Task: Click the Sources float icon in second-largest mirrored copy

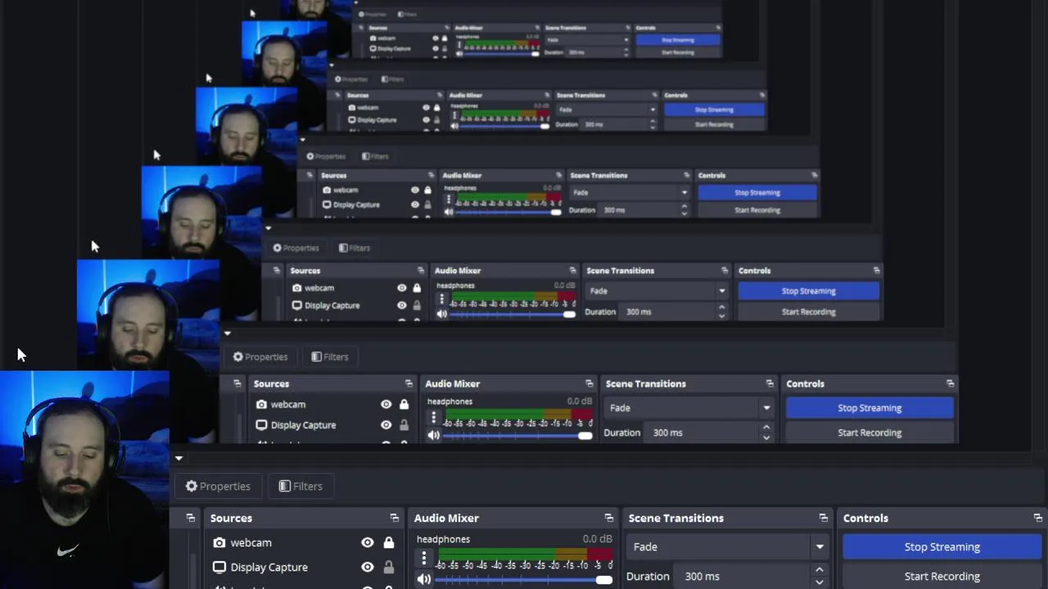Action: click(409, 384)
